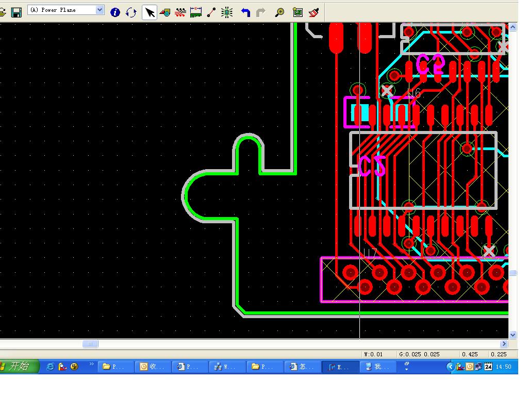The height and width of the screenshot is (396, 528).
Task: Open the Properties info icon
Action: point(115,12)
